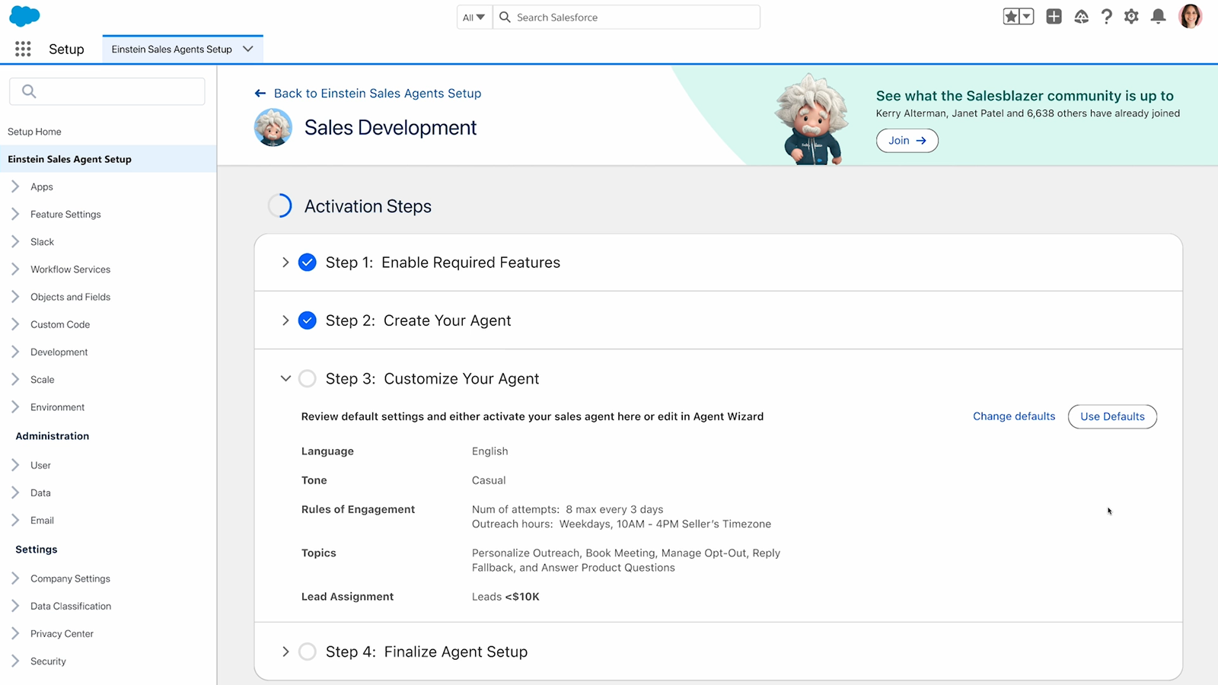Image resolution: width=1218 pixels, height=685 pixels.
Task: Click the Help question mark icon
Action: [x=1106, y=16]
